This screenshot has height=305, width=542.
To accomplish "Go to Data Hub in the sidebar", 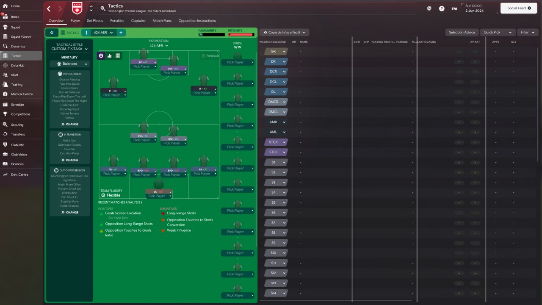I will [x=21, y=66].
